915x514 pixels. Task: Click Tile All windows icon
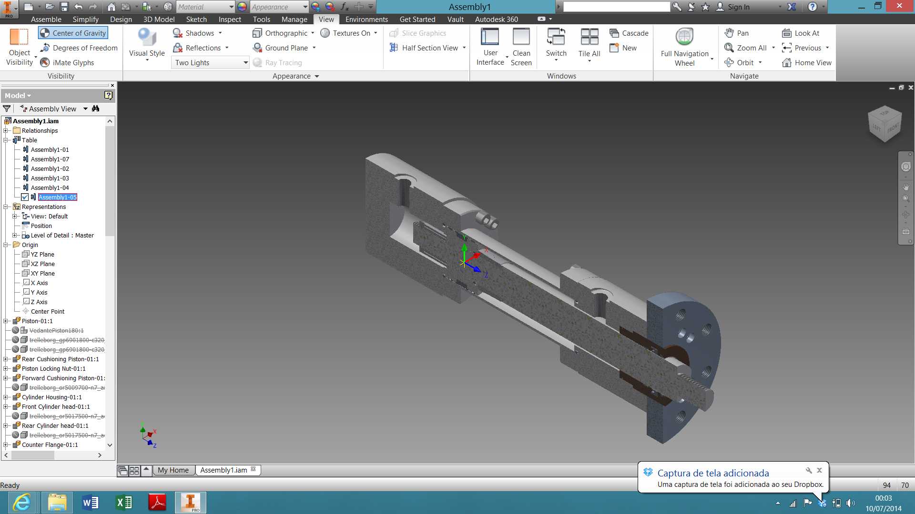click(x=590, y=37)
